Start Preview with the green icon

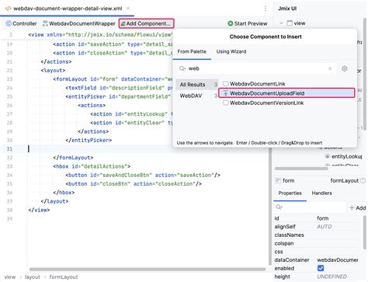(x=247, y=23)
